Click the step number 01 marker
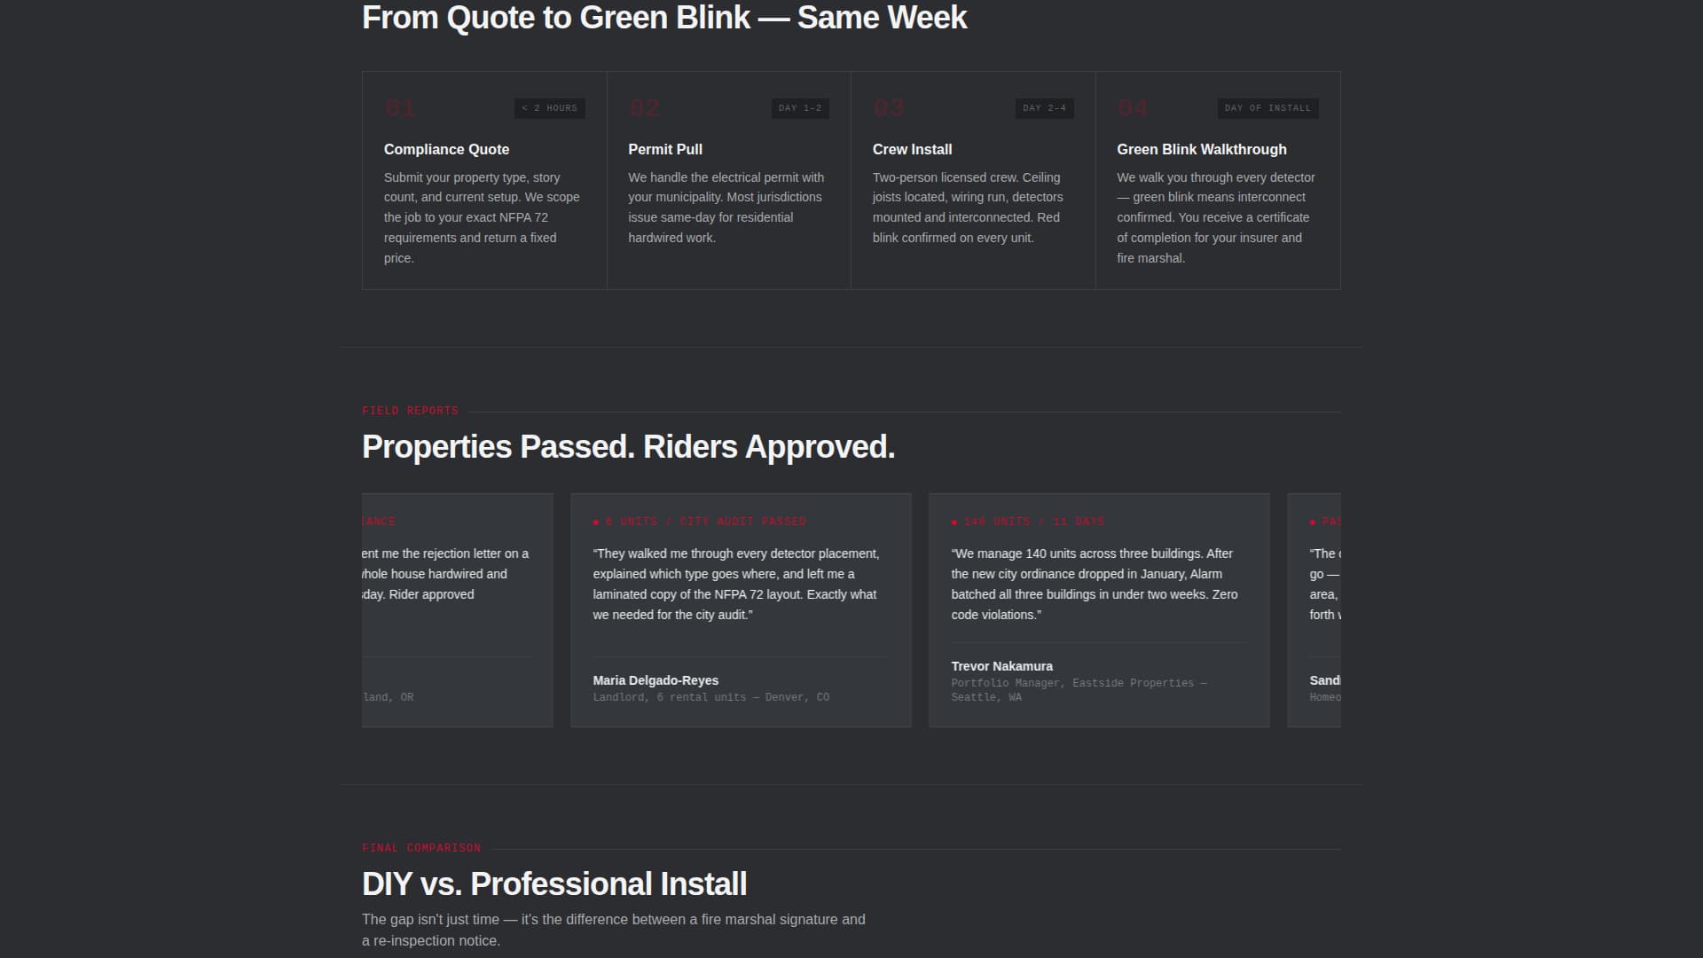Viewport: 1703px width, 958px height. (x=400, y=108)
